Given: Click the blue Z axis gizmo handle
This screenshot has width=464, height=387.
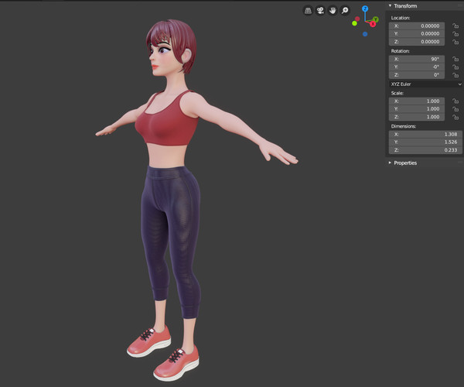Looking at the screenshot, I should coord(365,9).
